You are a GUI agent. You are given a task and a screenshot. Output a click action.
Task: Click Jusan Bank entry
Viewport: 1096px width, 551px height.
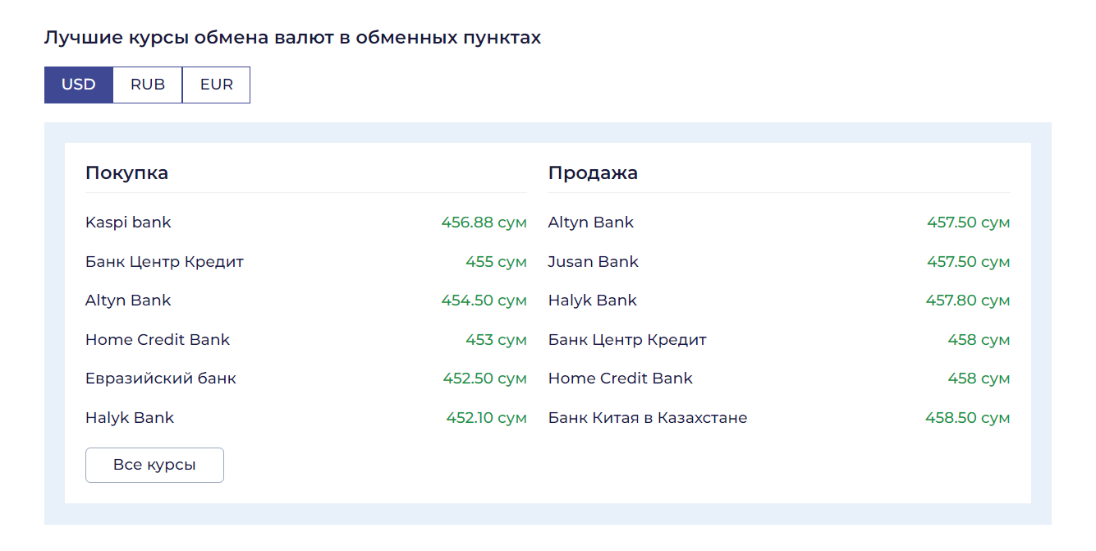(x=594, y=262)
